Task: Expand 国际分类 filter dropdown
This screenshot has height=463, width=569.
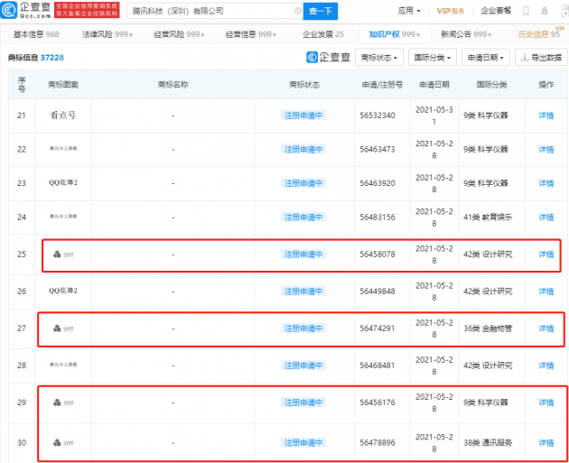Action: (x=433, y=57)
